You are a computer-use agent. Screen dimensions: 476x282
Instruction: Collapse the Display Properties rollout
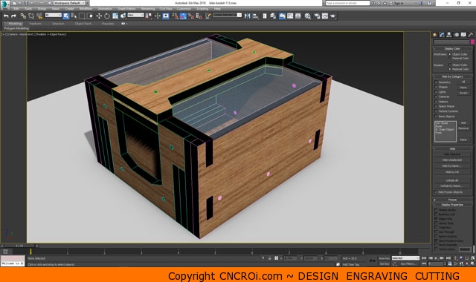point(452,205)
